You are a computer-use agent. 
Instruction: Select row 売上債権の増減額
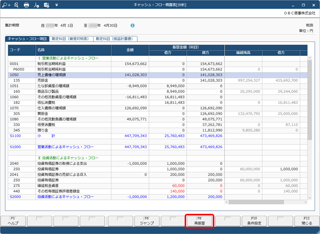(x=157, y=75)
